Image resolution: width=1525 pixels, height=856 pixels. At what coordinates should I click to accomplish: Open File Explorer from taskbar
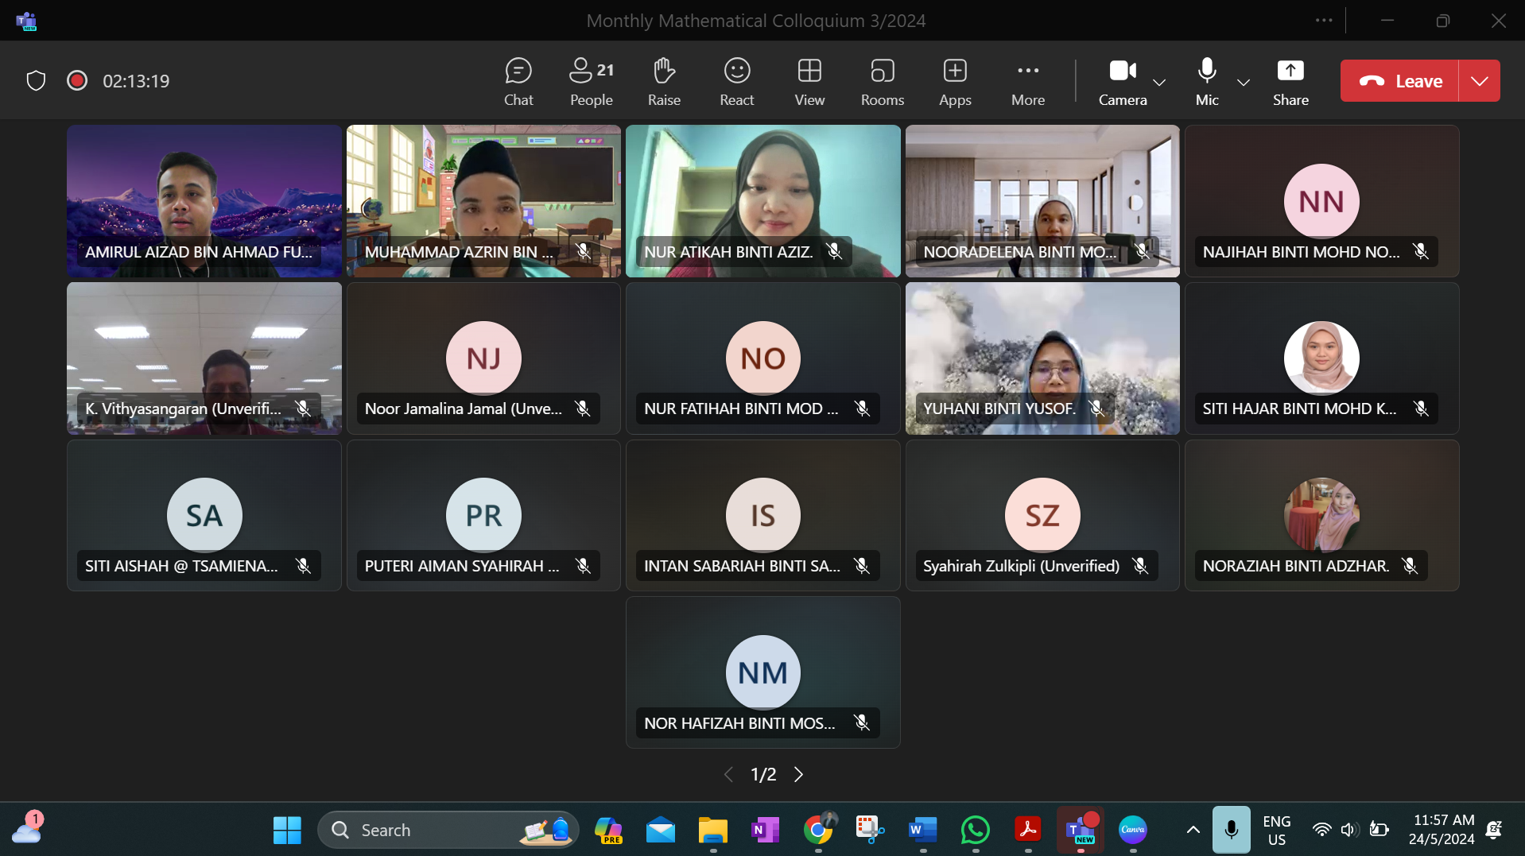click(712, 830)
